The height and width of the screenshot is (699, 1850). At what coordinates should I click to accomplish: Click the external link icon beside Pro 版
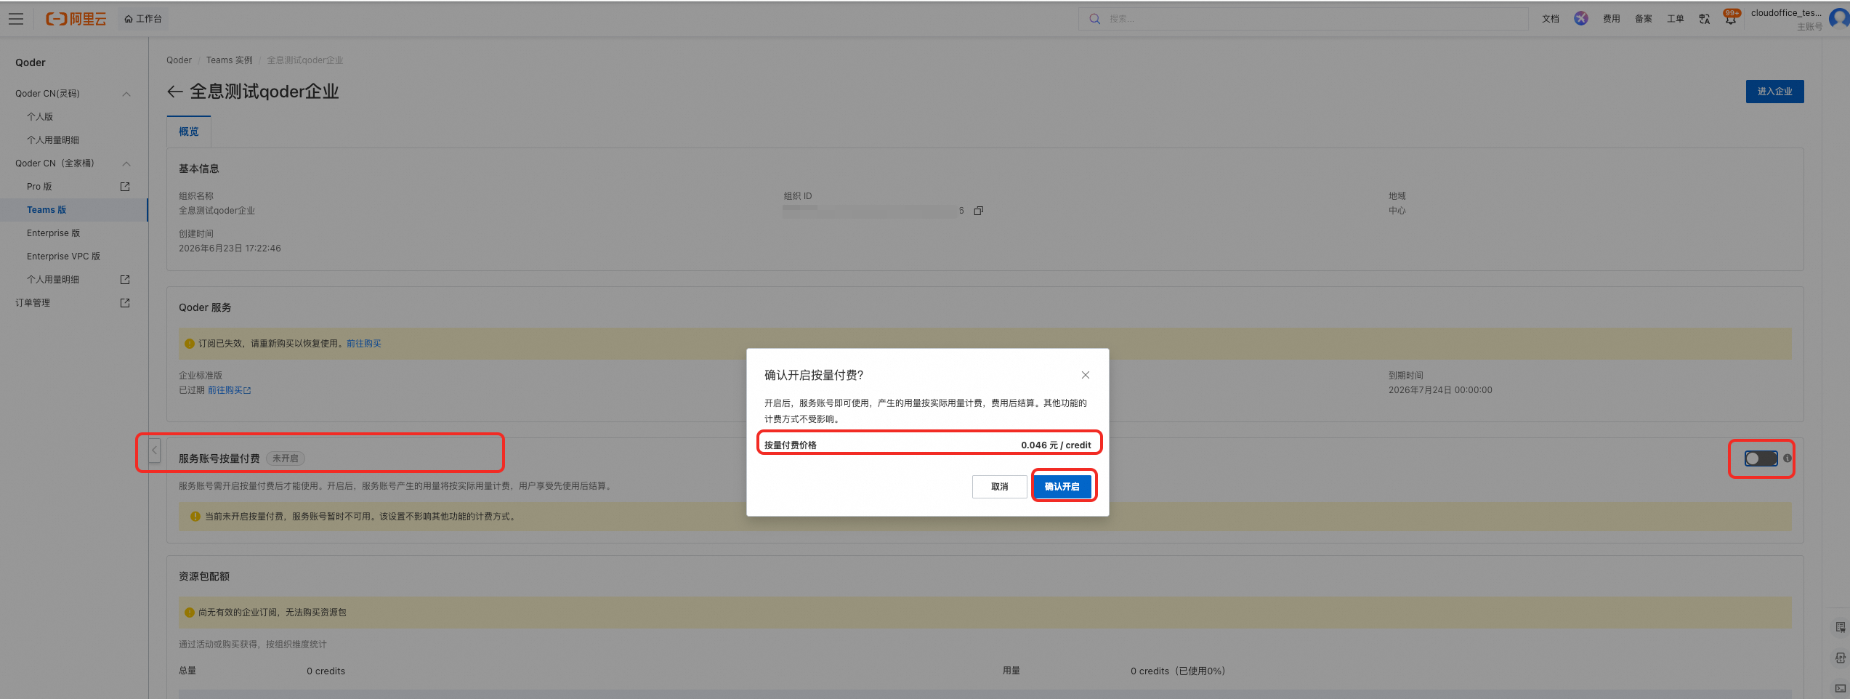pyautogui.click(x=125, y=187)
